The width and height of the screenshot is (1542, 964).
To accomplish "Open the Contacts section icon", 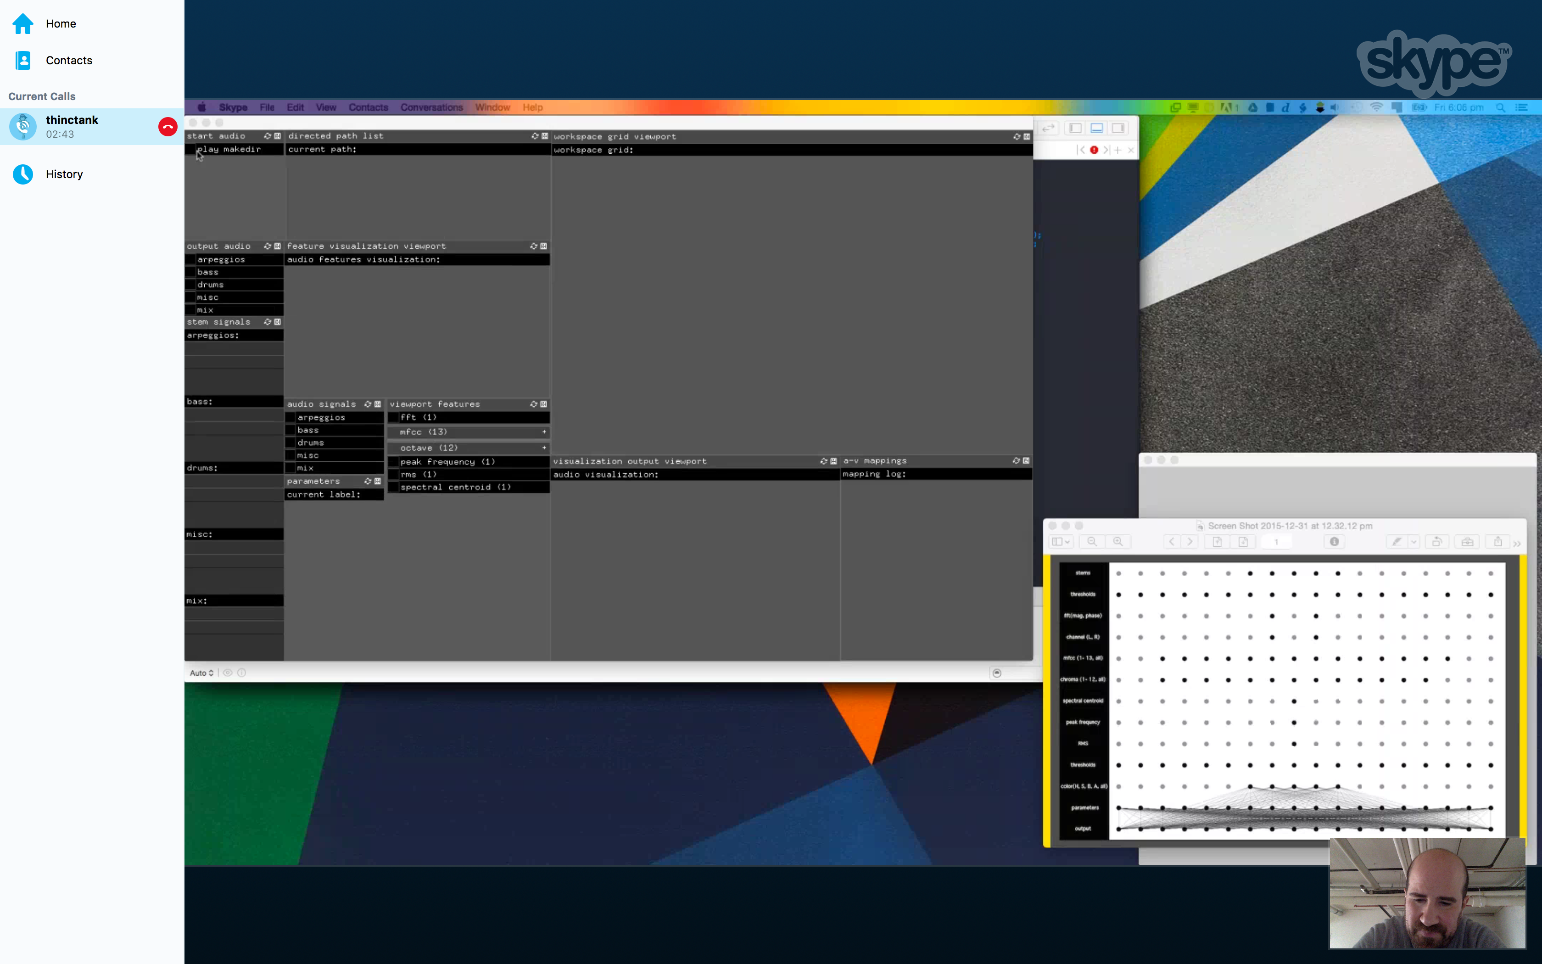I will (23, 61).
